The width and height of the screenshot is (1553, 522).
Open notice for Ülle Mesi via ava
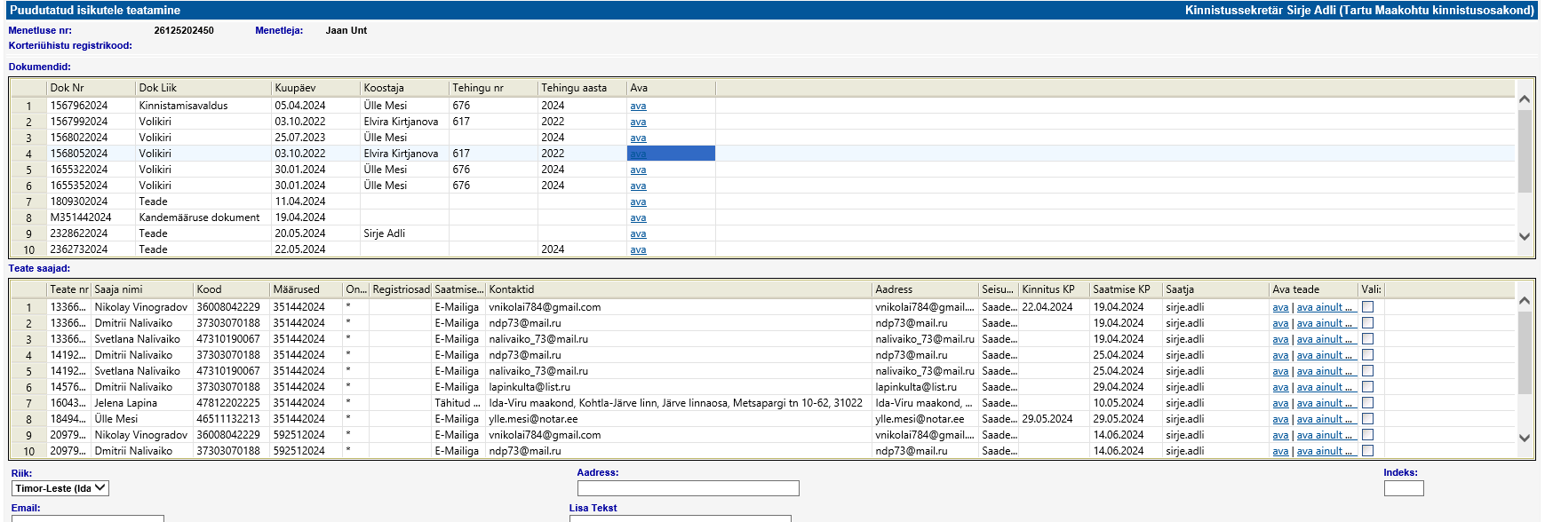(x=1280, y=419)
